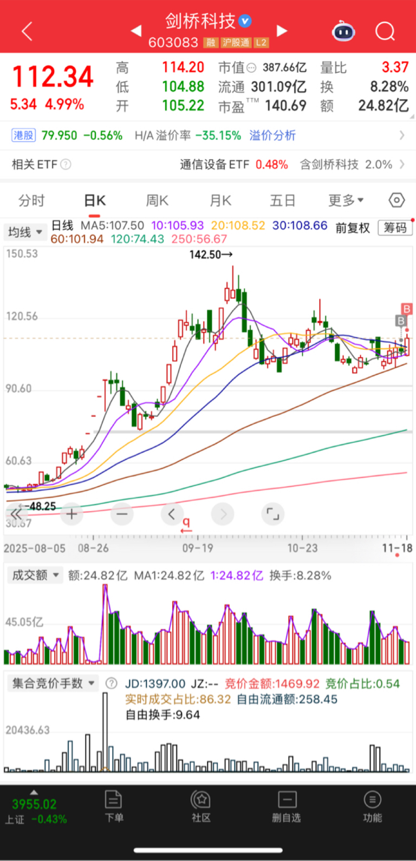This screenshot has width=416, height=861.
Task: Switch to 五日 tab
Action: pos(283,201)
